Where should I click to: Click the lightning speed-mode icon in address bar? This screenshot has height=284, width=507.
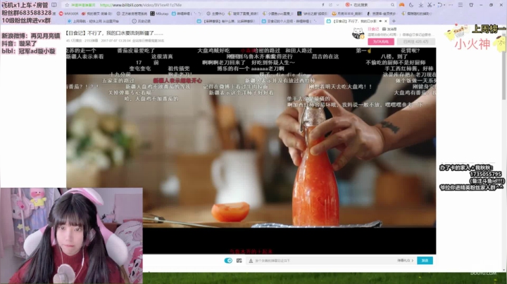tap(323, 5)
